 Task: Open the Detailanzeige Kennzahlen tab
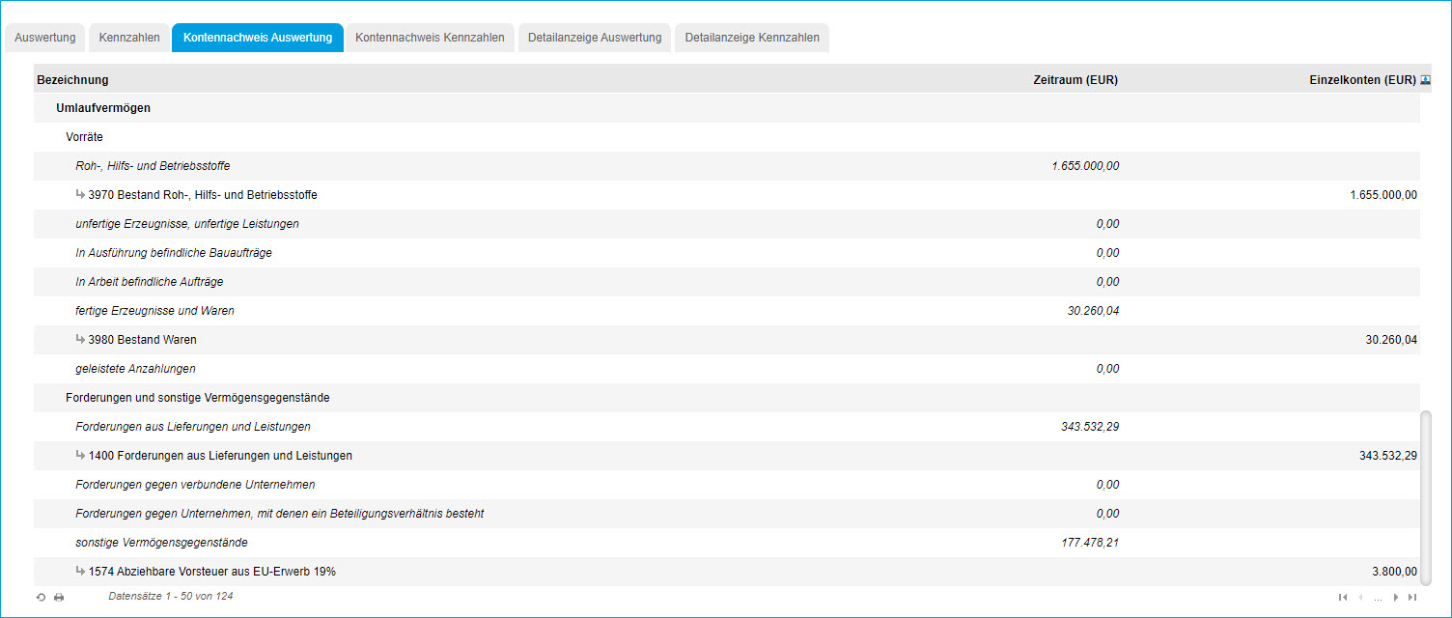point(752,38)
